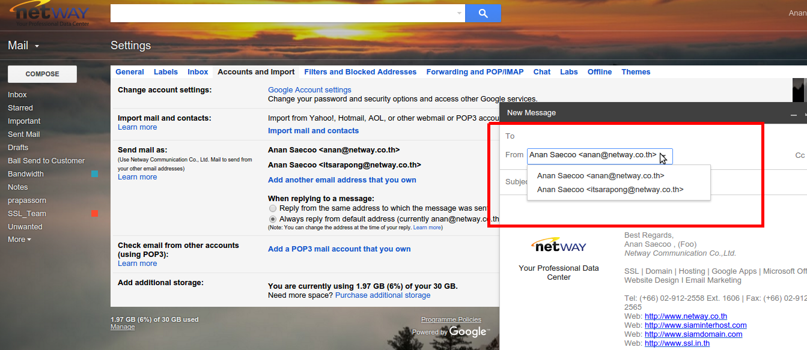Click 'Add another email address that you own'
Screen dimensions: 807x350
click(342, 180)
